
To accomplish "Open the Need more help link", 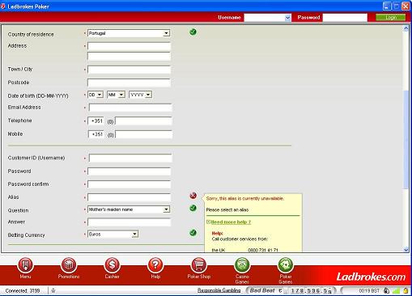I will (231, 222).
